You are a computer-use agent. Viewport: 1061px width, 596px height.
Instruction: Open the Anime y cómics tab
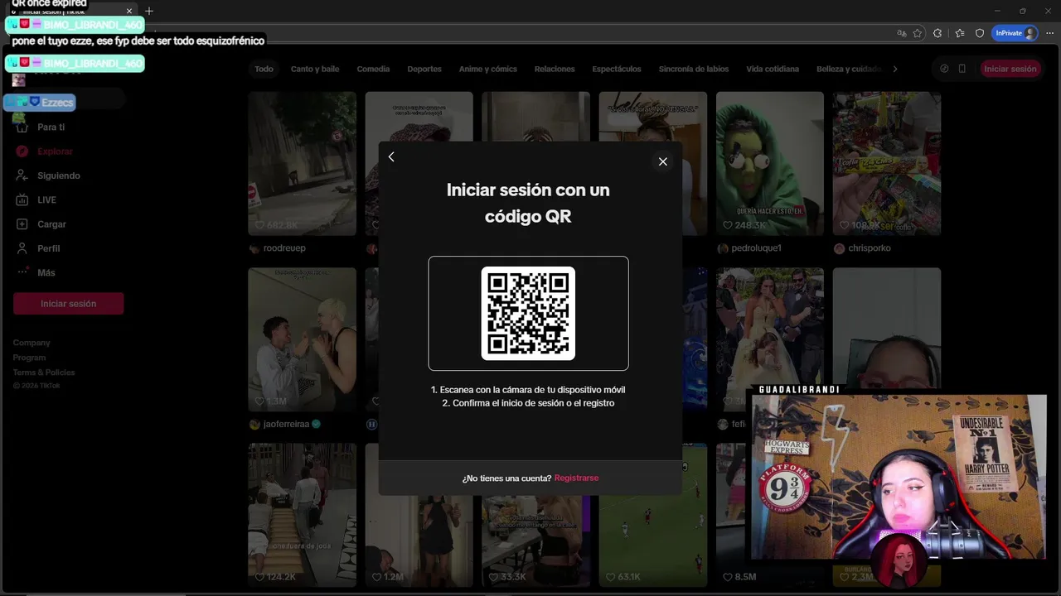(x=487, y=69)
